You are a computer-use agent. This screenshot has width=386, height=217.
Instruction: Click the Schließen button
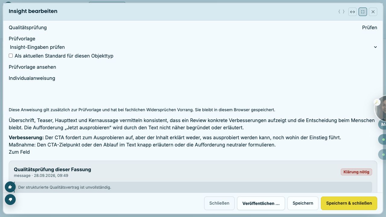[219, 203]
